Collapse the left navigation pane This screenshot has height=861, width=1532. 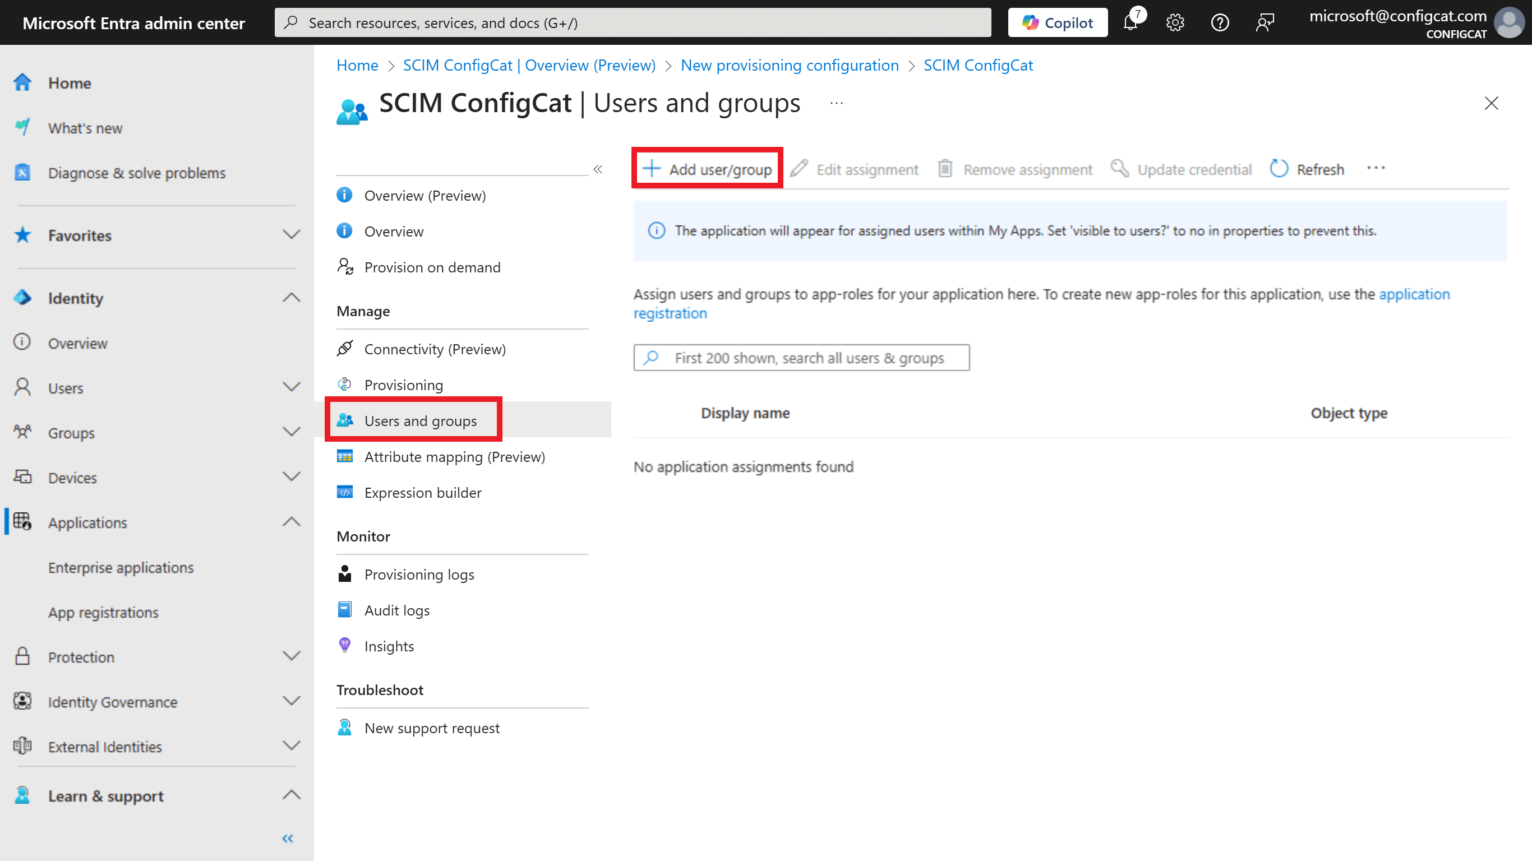coord(287,839)
